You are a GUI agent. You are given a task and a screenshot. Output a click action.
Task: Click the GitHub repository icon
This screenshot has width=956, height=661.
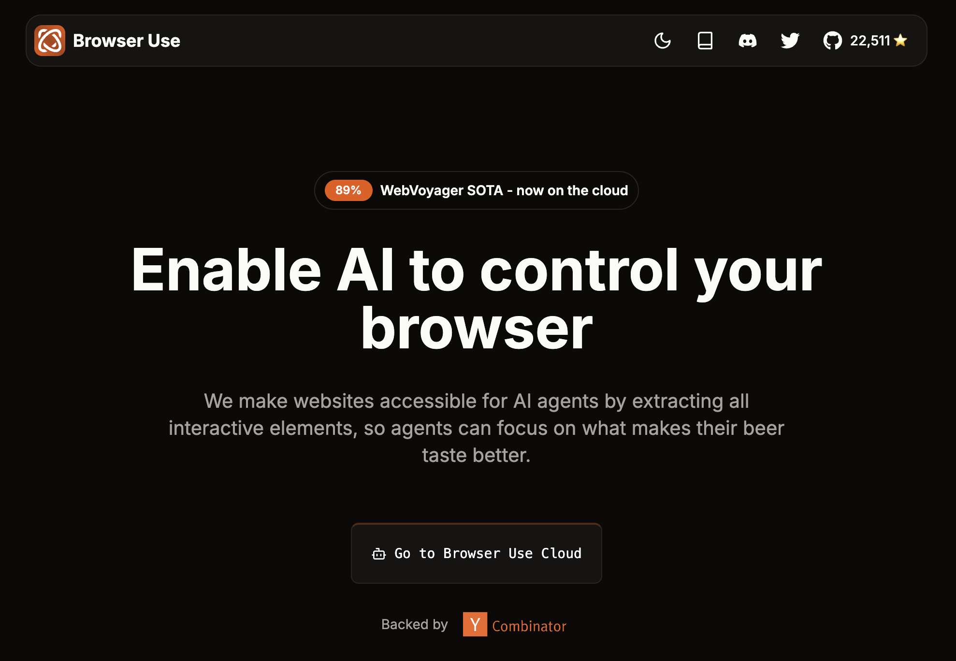pyautogui.click(x=832, y=41)
